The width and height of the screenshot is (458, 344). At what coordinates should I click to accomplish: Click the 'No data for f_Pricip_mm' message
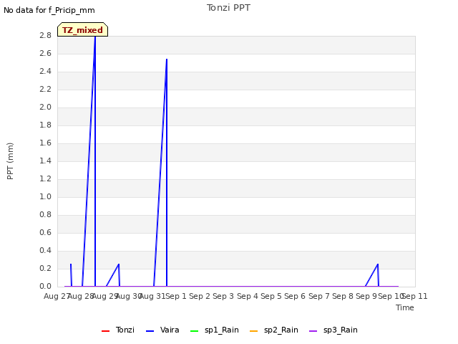point(49,10)
